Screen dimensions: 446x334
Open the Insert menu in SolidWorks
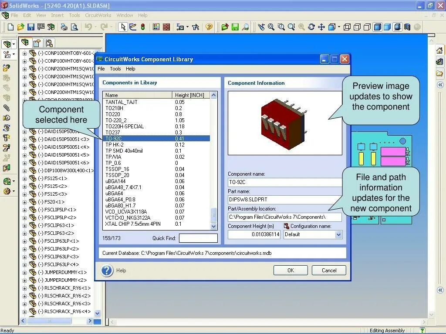pyautogui.click(x=57, y=15)
